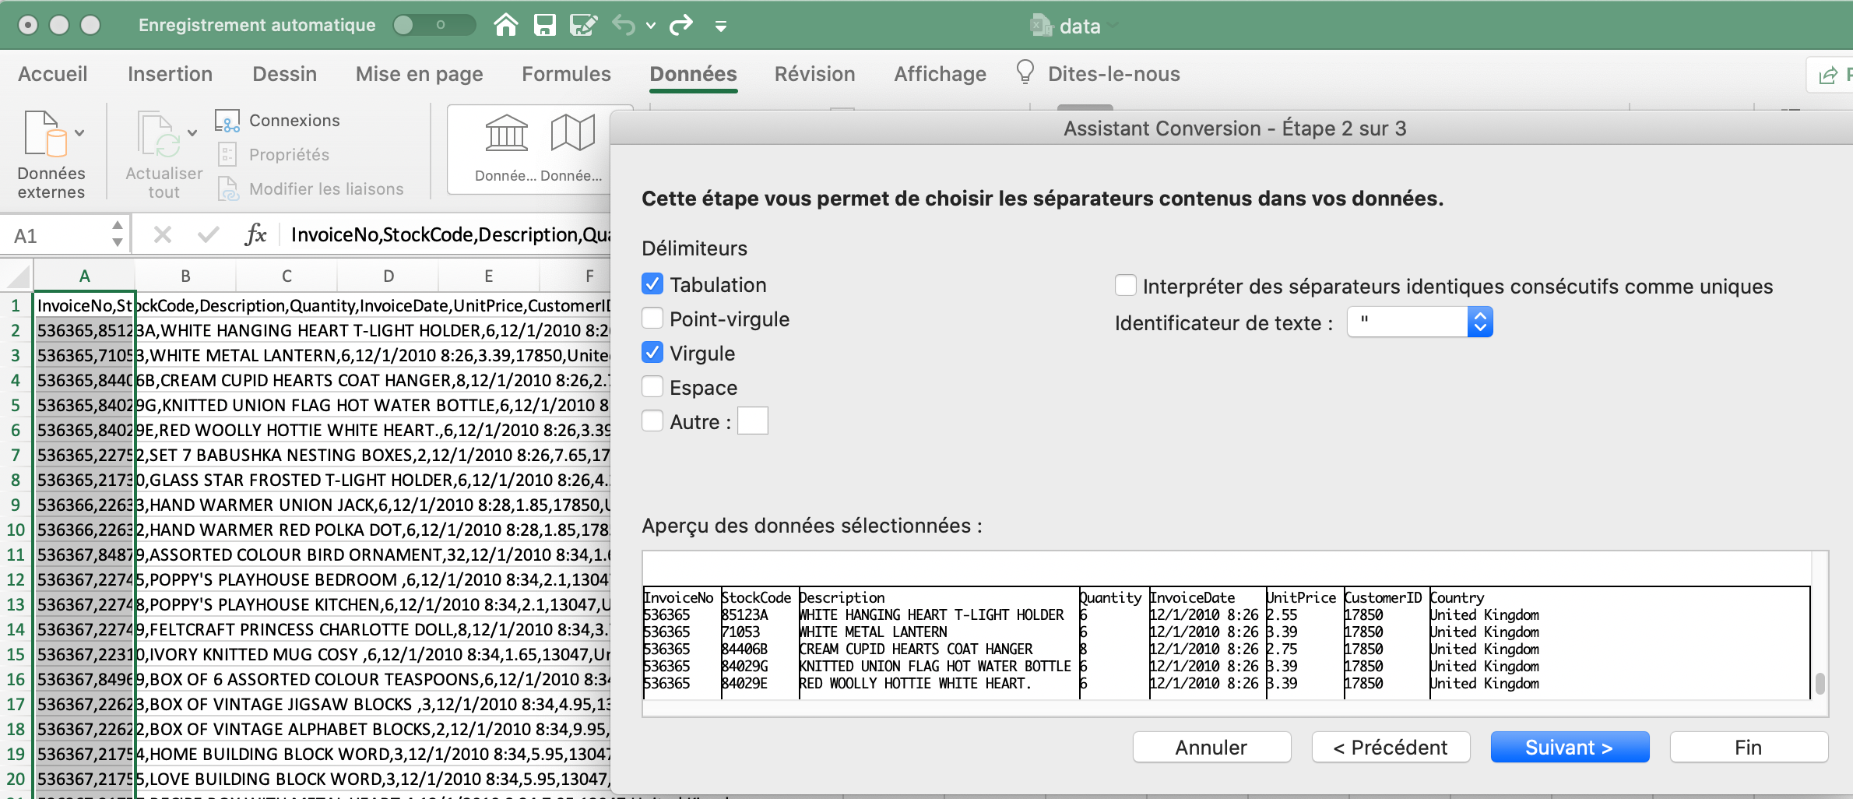Open the Undo history dropdown arrow
1853x799 pixels.
coord(651,26)
